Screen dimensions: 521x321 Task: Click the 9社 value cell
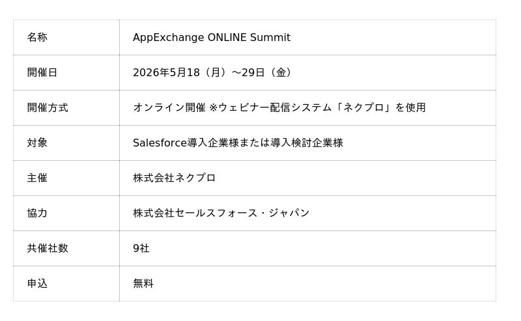(141, 249)
